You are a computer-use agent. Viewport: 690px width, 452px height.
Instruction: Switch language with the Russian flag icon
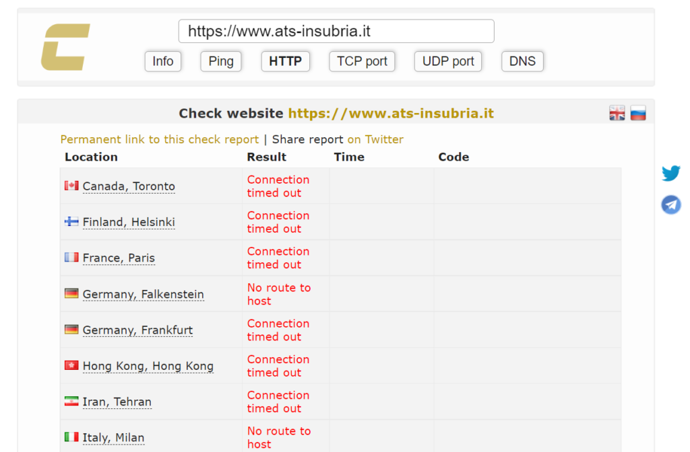click(x=638, y=113)
